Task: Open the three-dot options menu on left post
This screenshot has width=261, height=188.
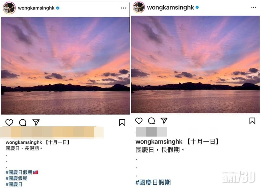Action: (123, 8)
